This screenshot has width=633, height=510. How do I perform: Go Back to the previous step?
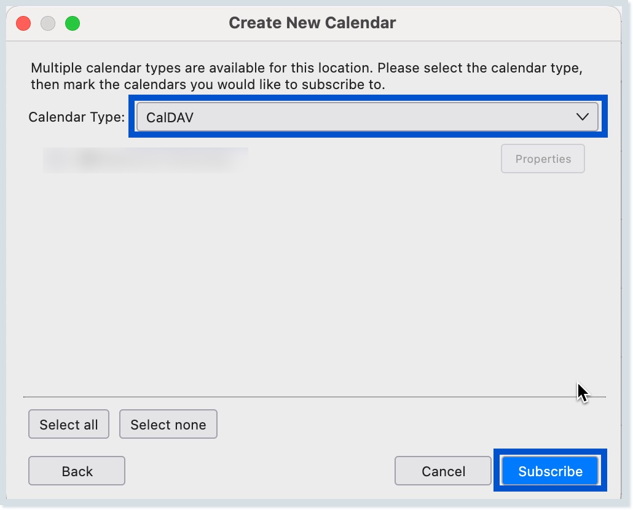(77, 471)
